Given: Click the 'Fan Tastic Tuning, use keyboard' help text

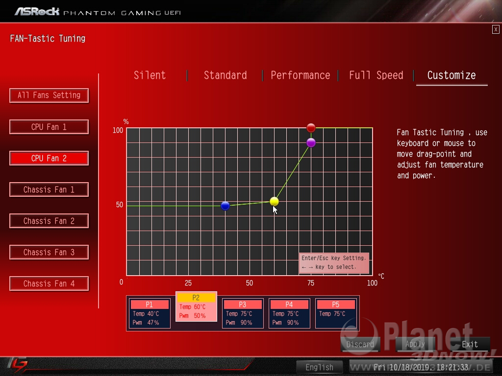Looking at the screenshot, I should (442, 154).
